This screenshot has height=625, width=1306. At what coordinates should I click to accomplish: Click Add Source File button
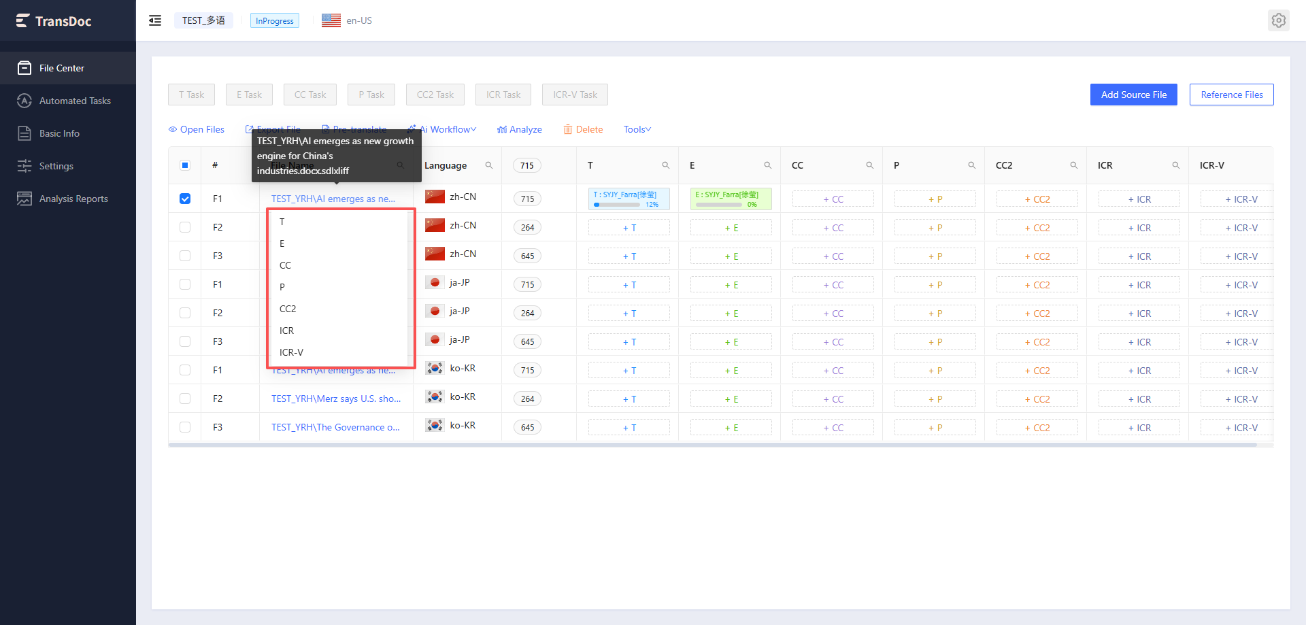pos(1134,95)
